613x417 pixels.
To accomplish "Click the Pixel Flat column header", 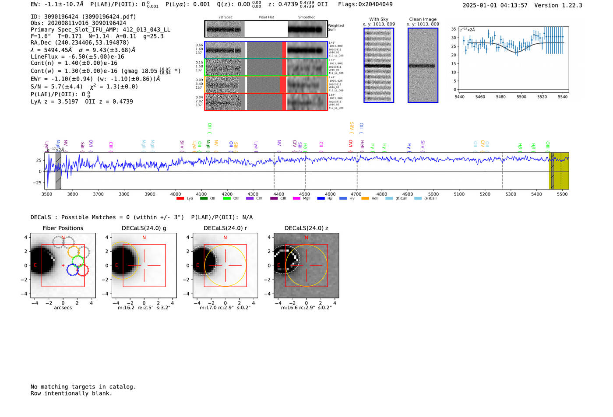I will (266, 18).
